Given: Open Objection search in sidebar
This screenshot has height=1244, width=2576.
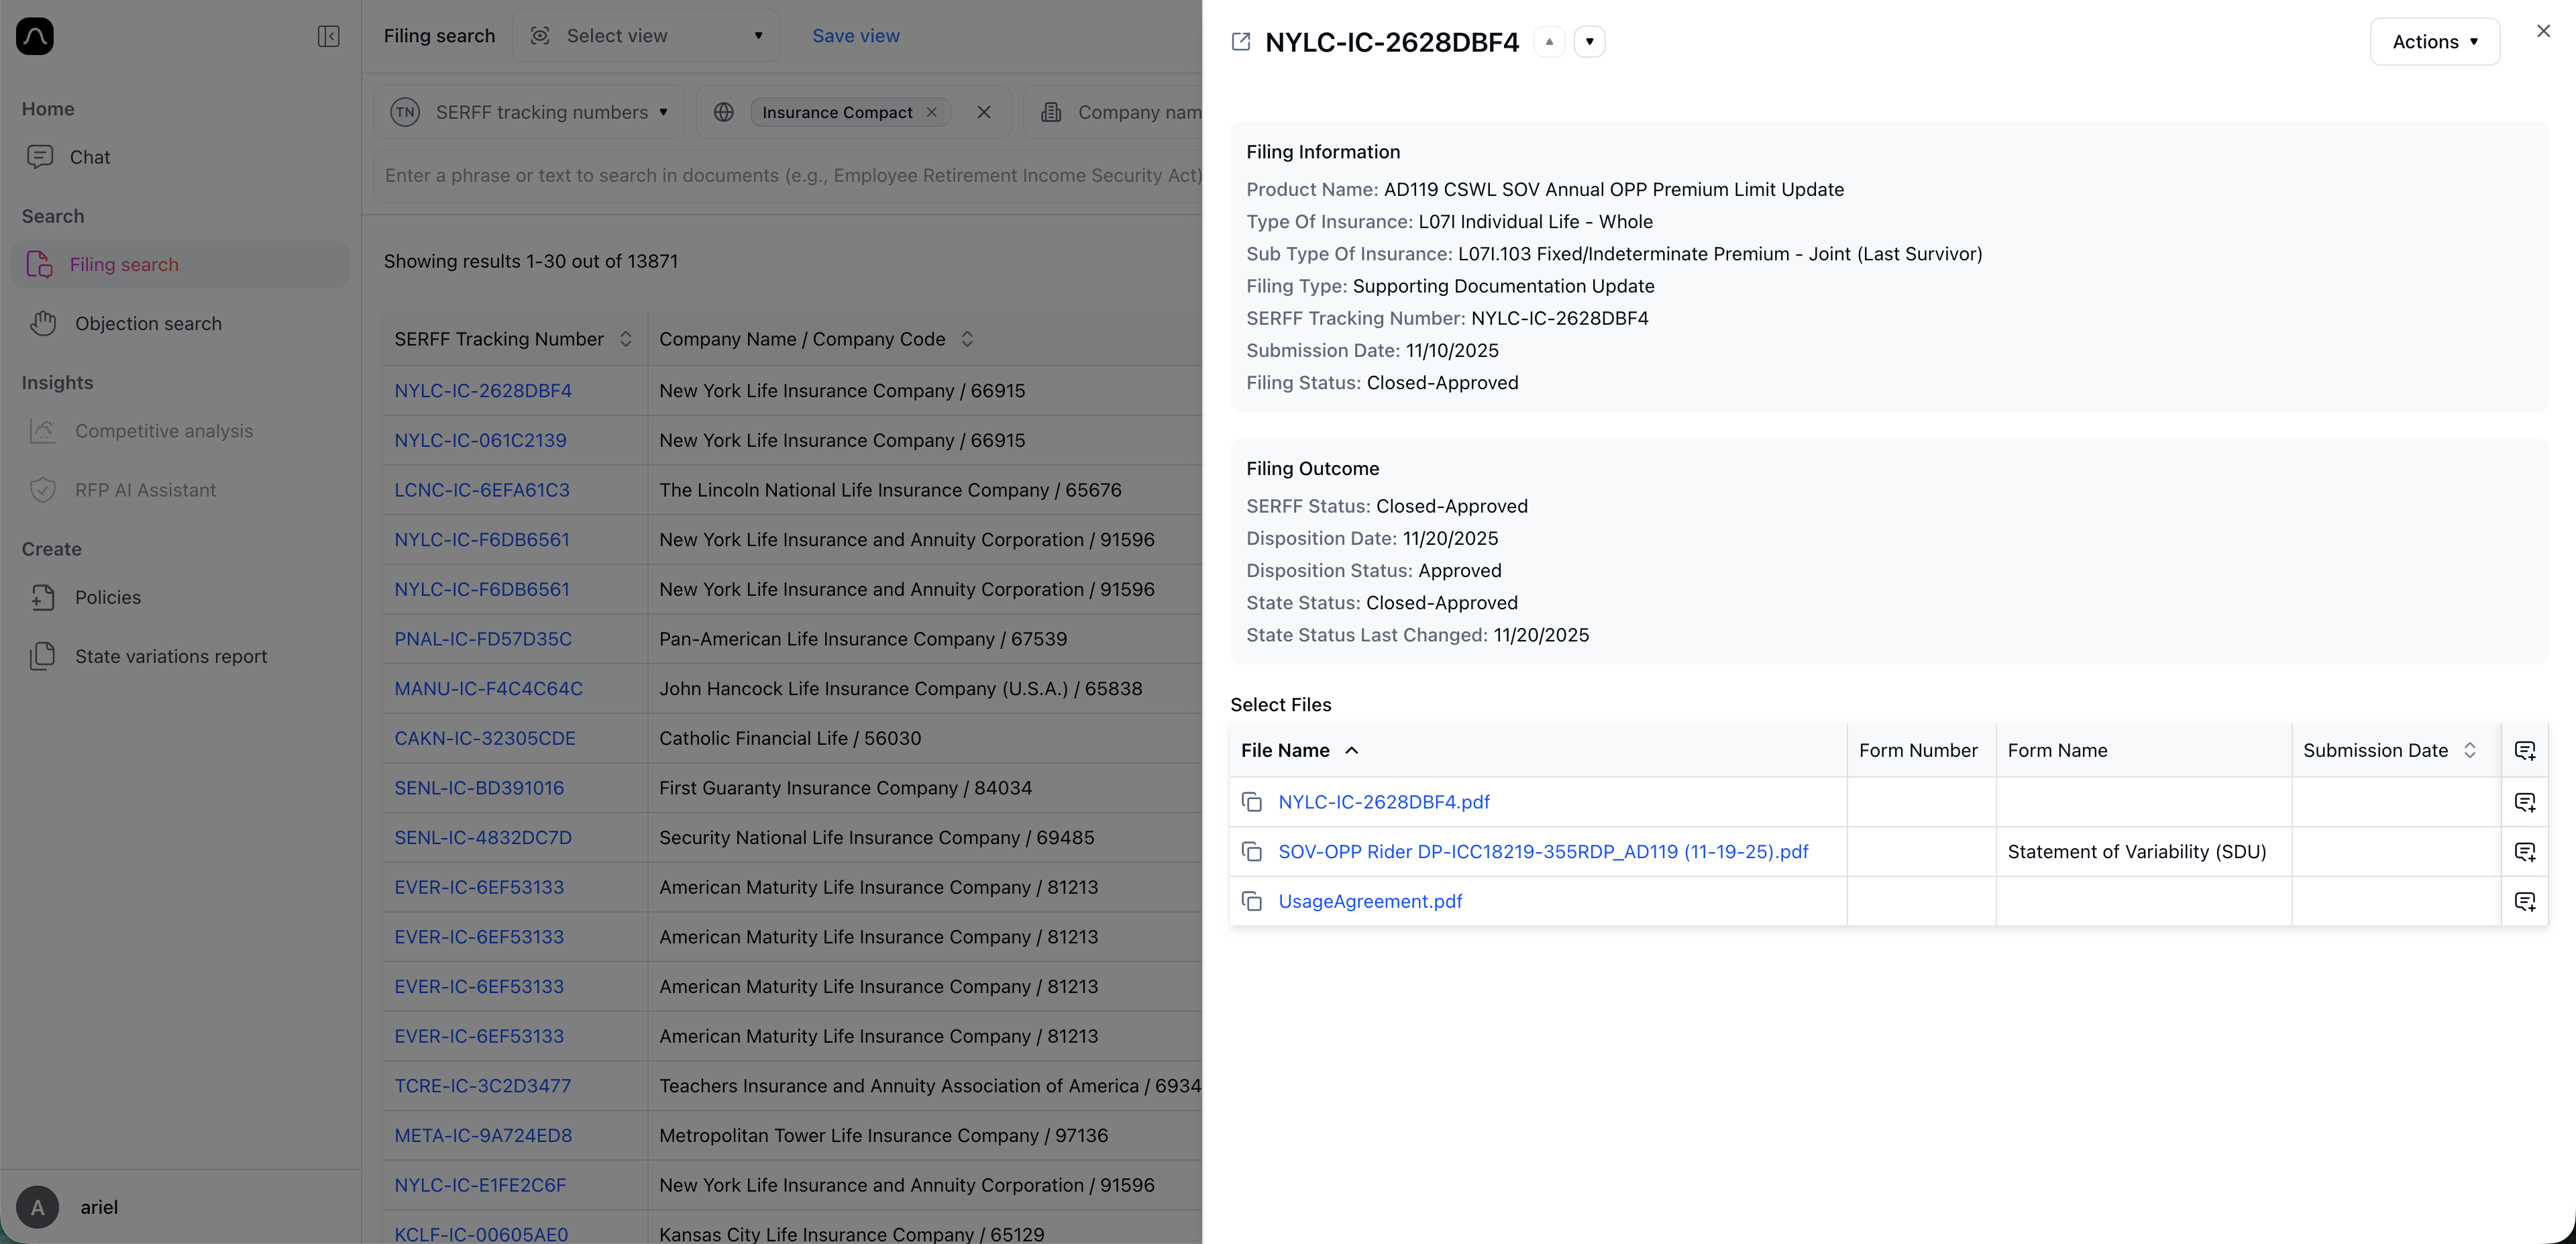Looking at the screenshot, I should pos(148,324).
